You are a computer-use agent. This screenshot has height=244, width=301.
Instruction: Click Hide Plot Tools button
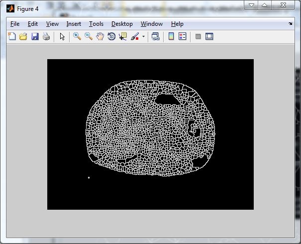(x=198, y=36)
